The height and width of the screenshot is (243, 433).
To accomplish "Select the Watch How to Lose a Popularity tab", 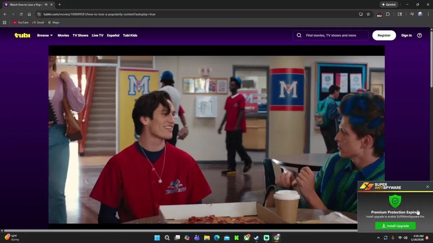I will (x=28, y=4).
